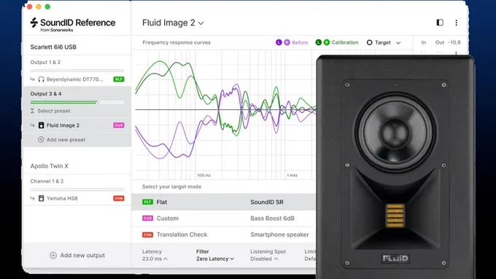Click the In meter label
This screenshot has height=279, width=496.
tap(423, 42)
